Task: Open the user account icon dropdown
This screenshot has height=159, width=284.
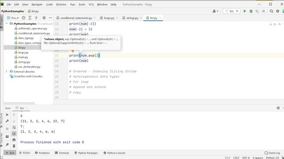Action: [x=215, y=11]
